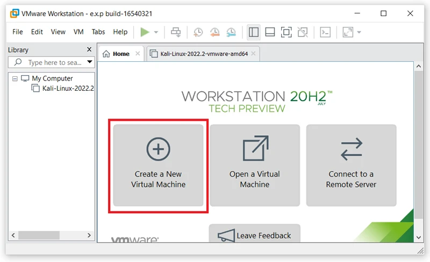Take a snapshot of the virtual machine
Image resolution: width=430 pixels, height=262 pixels.
click(x=198, y=32)
